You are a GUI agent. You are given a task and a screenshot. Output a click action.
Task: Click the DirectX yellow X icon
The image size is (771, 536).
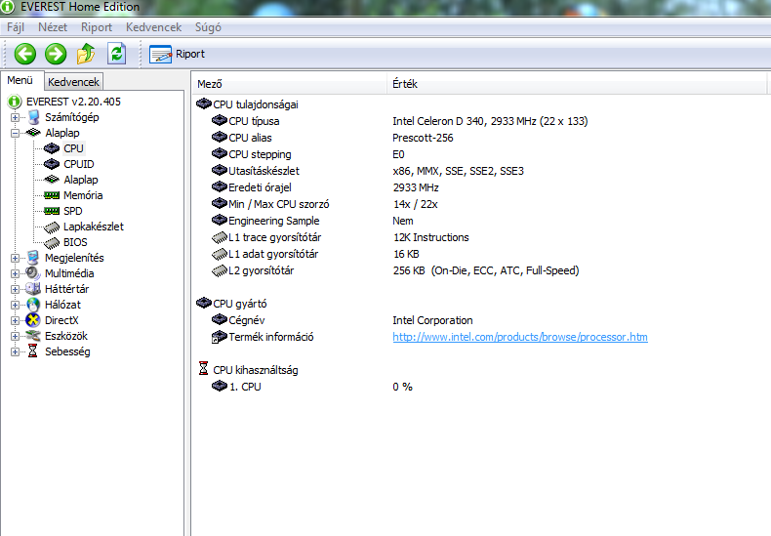33,320
